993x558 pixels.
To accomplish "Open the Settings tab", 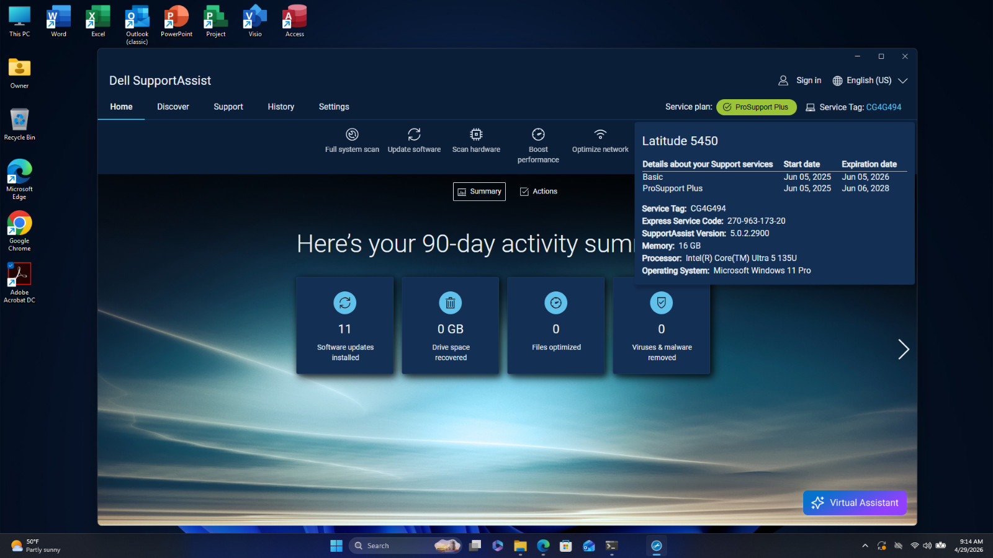I will (334, 107).
